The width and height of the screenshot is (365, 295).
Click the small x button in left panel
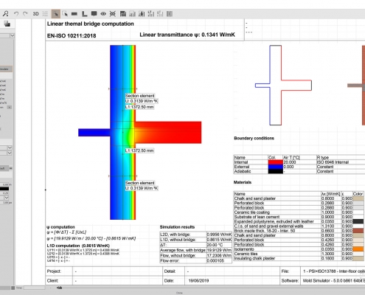(9, 107)
